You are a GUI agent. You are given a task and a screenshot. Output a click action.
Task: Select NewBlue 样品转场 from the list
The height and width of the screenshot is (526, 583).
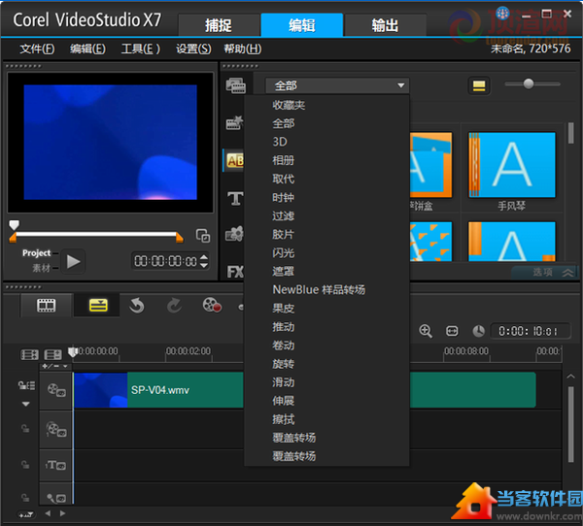click(x=319, y=289)
